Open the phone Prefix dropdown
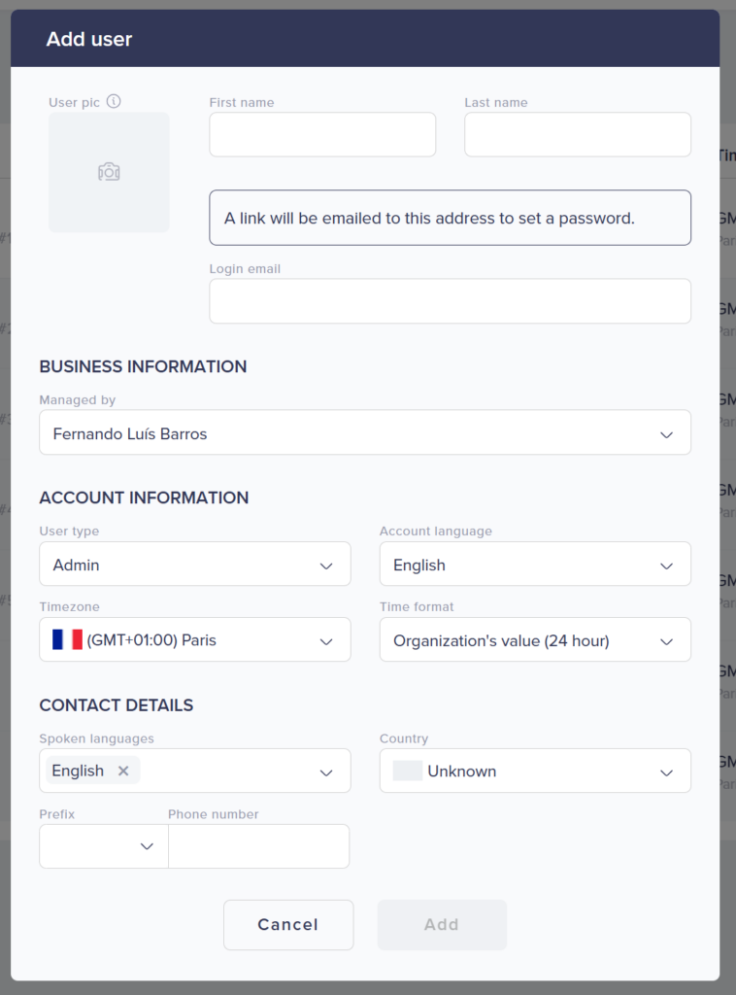736x995 pixels. (x=103, y=846)
